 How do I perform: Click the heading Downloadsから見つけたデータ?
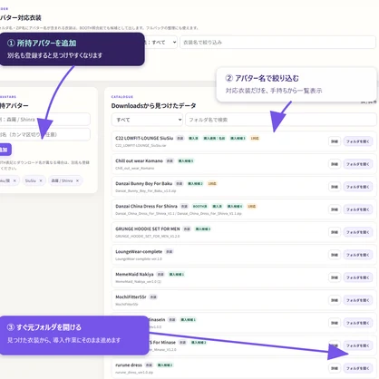(x=153, y=106)
